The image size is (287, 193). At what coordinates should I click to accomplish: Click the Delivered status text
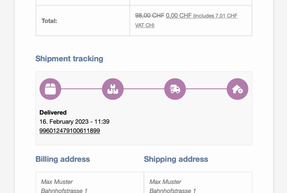53,113
